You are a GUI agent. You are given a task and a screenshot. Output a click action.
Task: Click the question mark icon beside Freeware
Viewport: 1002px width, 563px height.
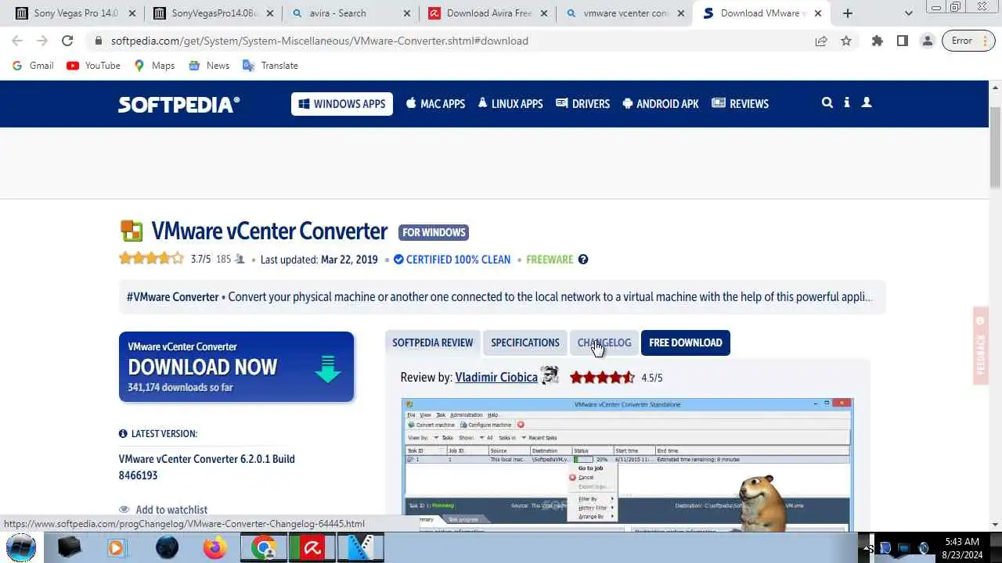pos(583,260)
